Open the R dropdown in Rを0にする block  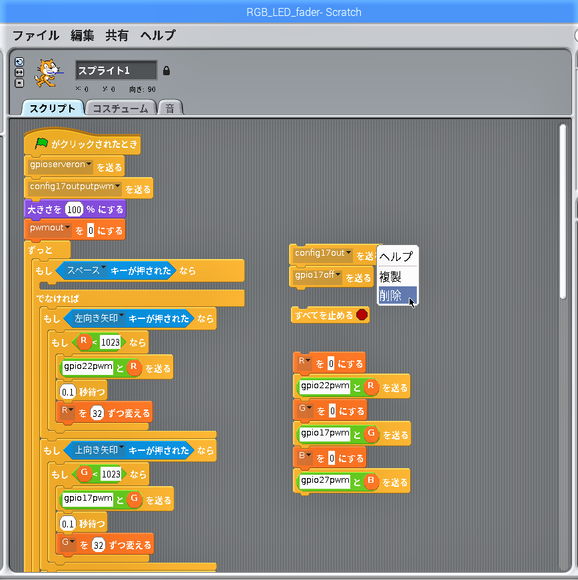tap(308, 360)
